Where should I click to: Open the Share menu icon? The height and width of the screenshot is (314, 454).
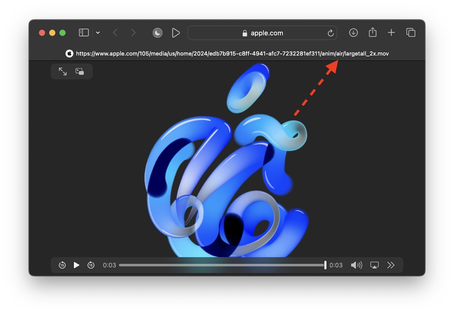point(373,32)
